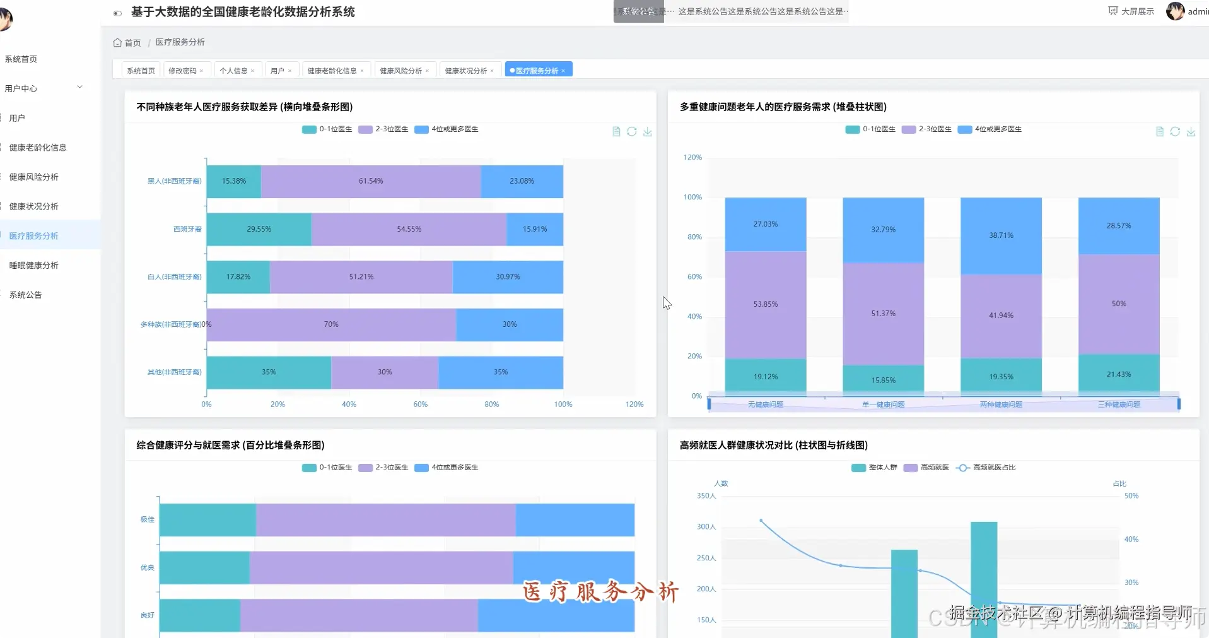Open 系统首页 in the left sidebar

[x=21, y=59]
